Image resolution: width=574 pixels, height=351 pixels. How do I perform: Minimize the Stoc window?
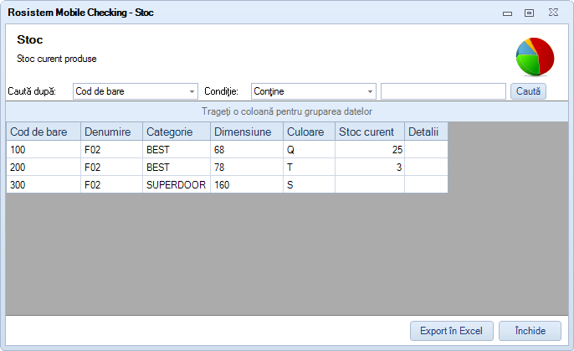click(507, 13)
